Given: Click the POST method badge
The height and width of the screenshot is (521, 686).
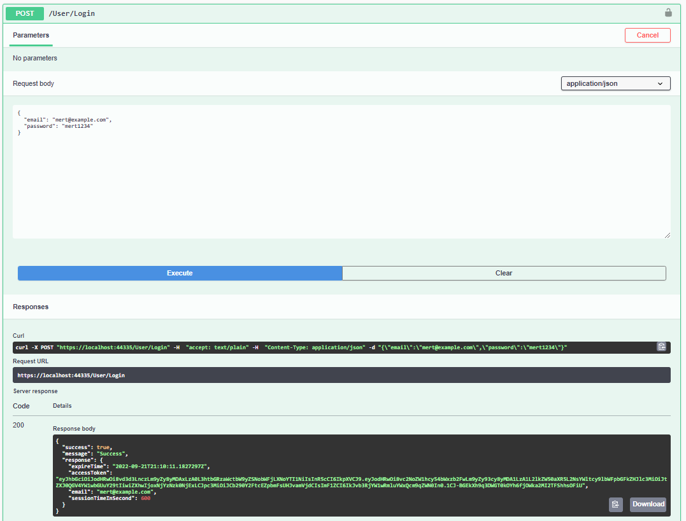Looking at the screenshot, I should (x=24, y=13).
